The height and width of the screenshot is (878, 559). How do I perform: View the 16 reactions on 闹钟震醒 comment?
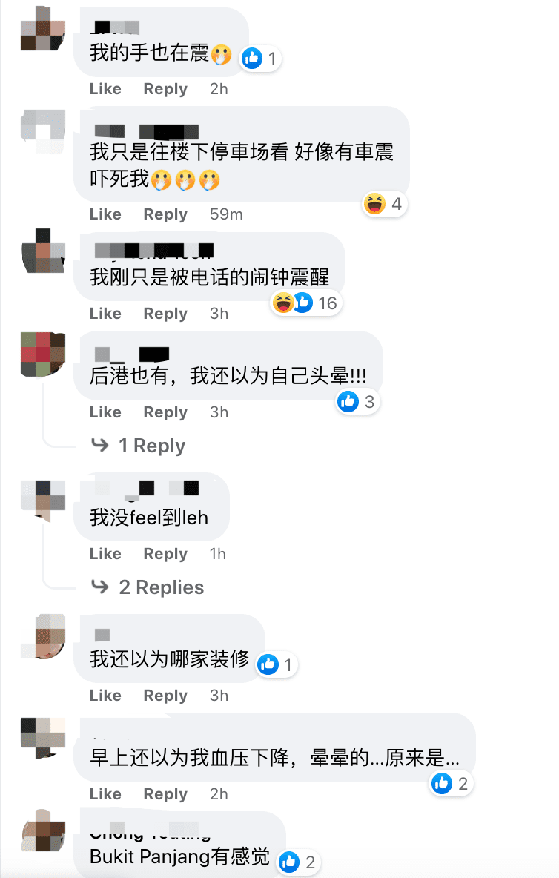click(306, 303)
